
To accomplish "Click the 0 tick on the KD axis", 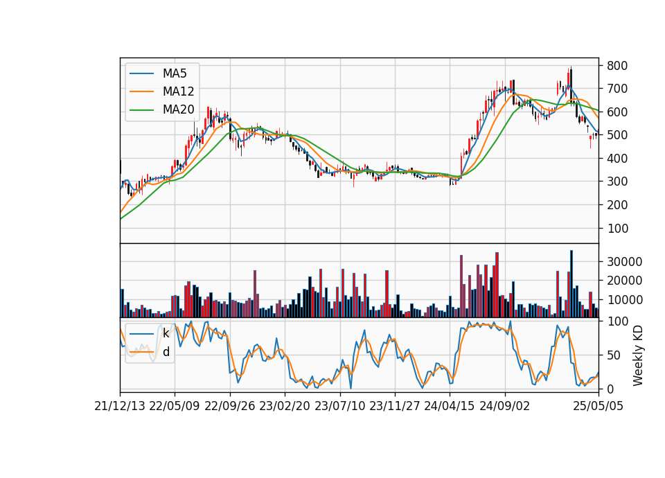I will pyautogui.click(x=610, y=389).
